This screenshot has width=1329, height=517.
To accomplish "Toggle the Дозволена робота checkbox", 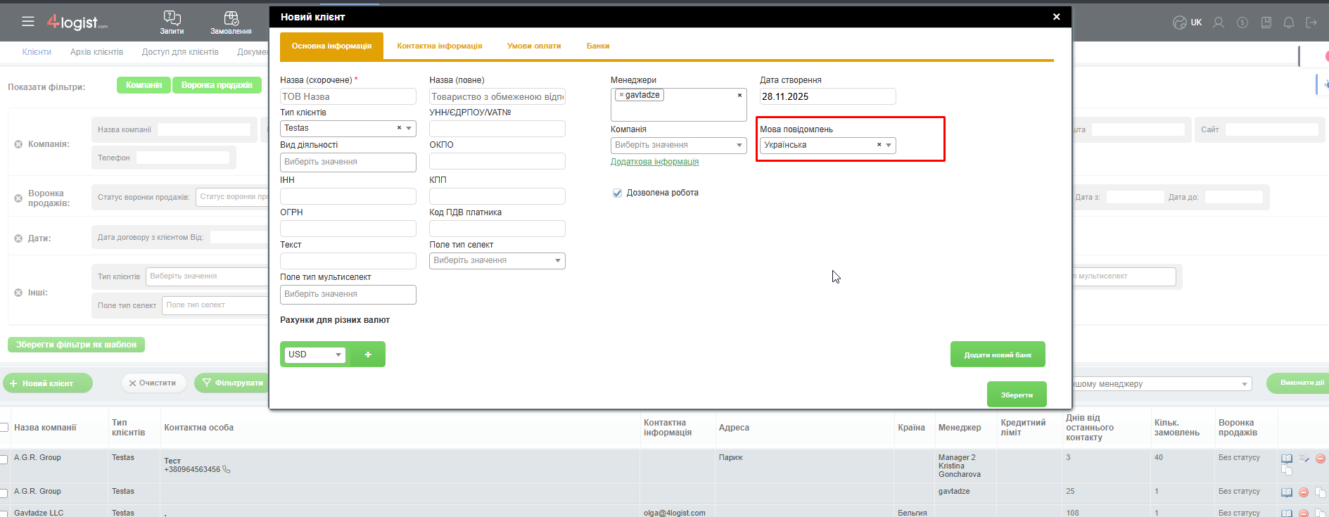I will point(617,193).
